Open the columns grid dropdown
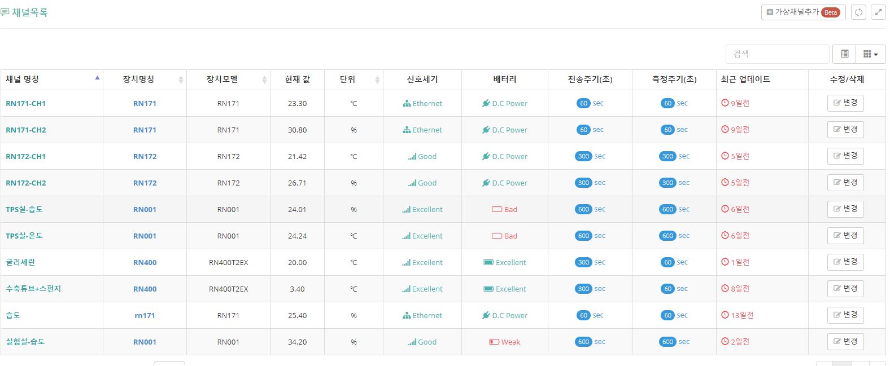 (870, 54)
